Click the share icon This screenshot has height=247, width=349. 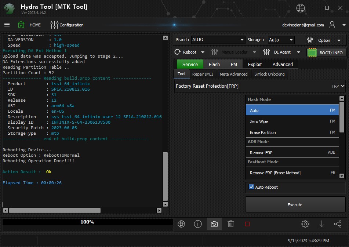click(x=338, y=224)
